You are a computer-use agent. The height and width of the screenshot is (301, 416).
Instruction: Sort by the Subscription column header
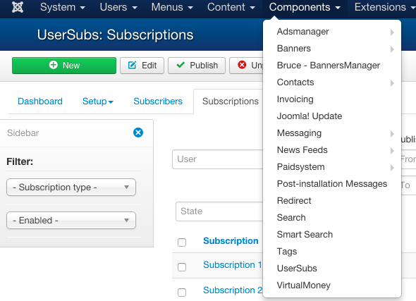(x=231, y=240)
